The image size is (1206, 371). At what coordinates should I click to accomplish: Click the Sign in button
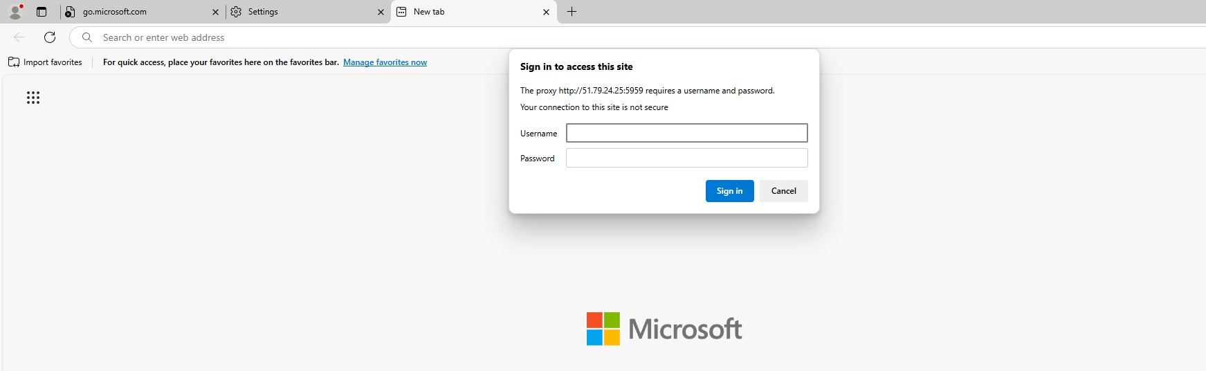pos(729,191)
